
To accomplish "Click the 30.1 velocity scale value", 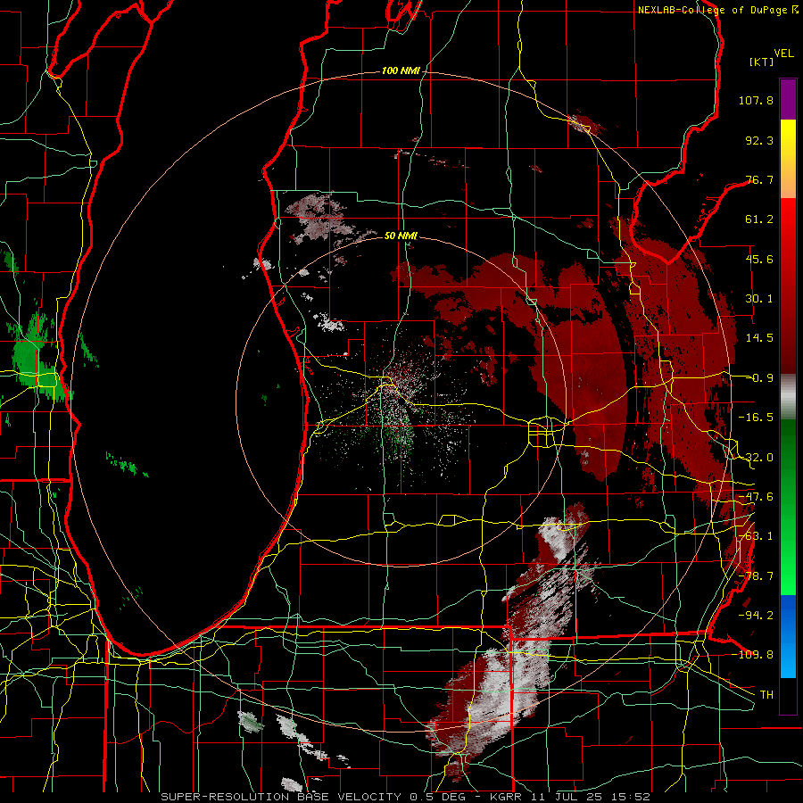I will (759, 299).
